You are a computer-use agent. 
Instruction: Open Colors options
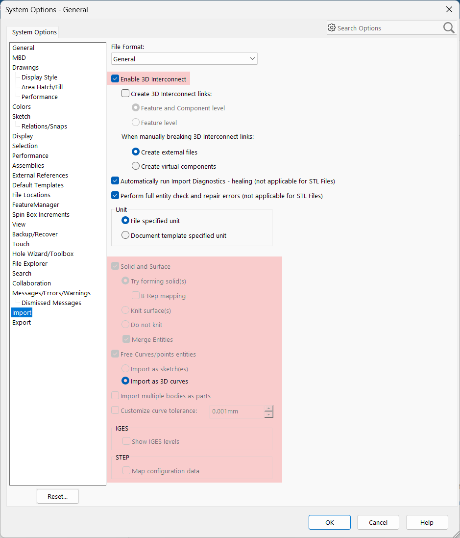22,107
